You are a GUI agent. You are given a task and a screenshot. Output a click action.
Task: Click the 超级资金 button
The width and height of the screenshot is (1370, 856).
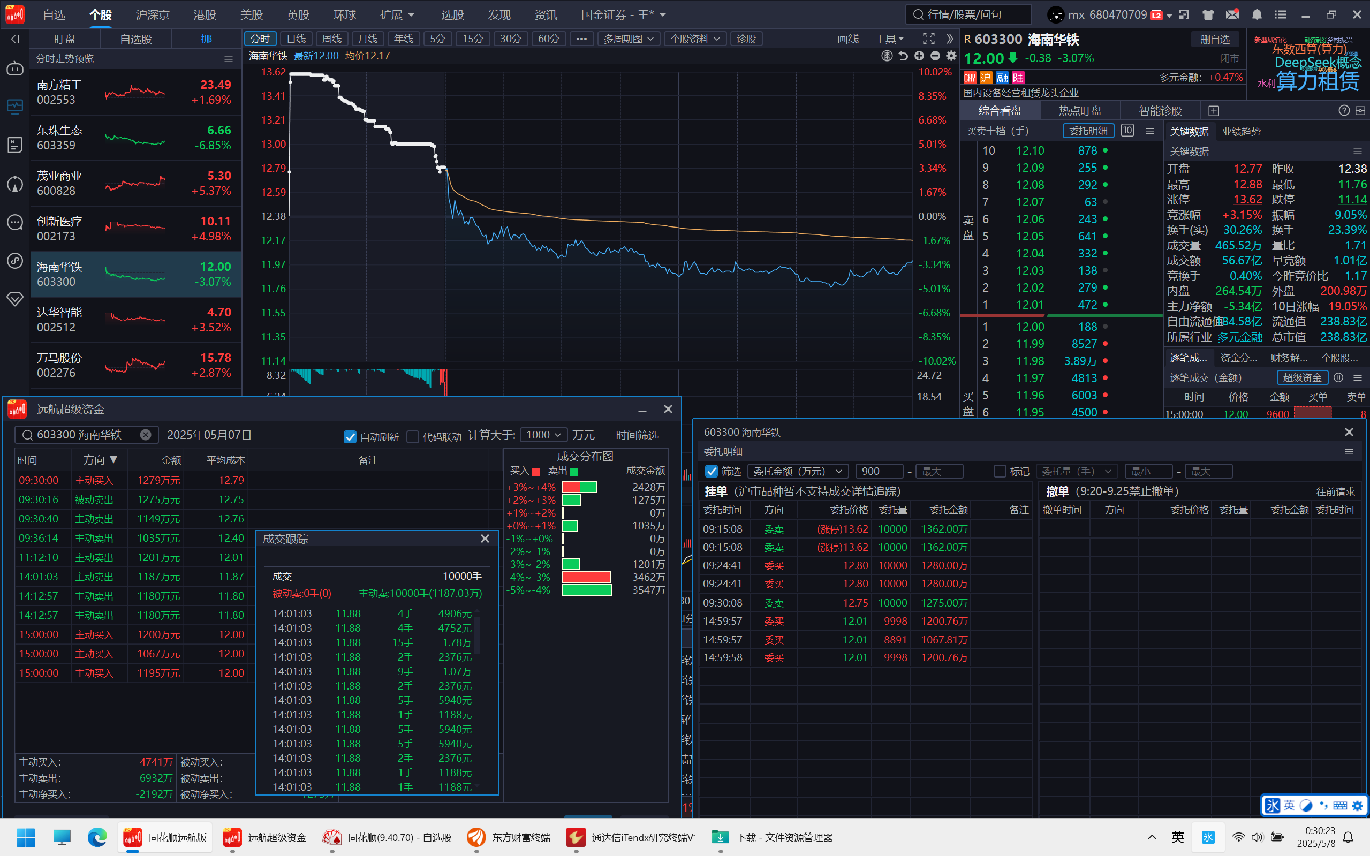[1302, 377]
